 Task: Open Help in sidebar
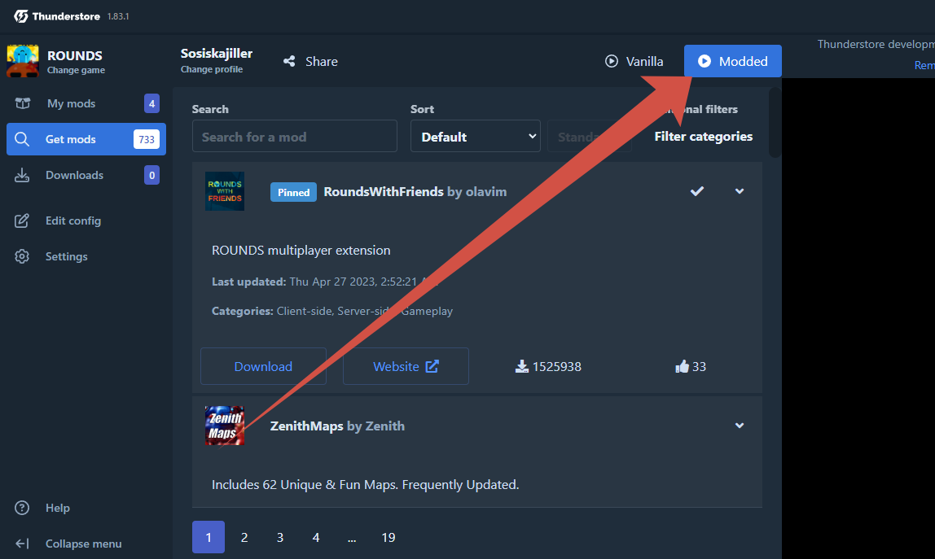point(86,508)
